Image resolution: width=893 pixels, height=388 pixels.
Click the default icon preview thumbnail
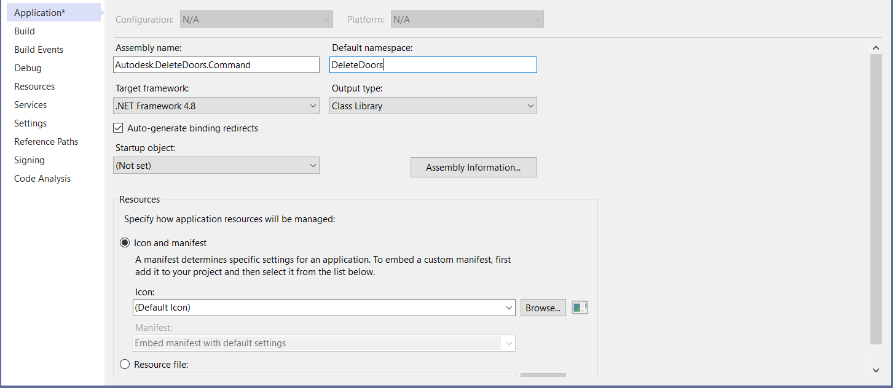pyautogui.click(x=578, y=307)
